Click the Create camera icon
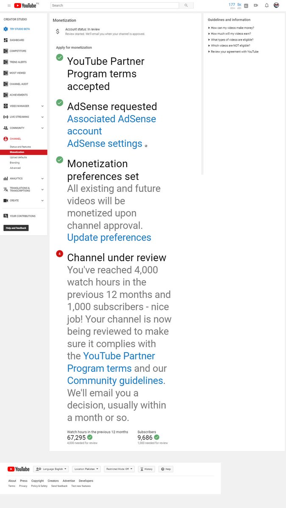The image size is (286, 508). (6, 200)
